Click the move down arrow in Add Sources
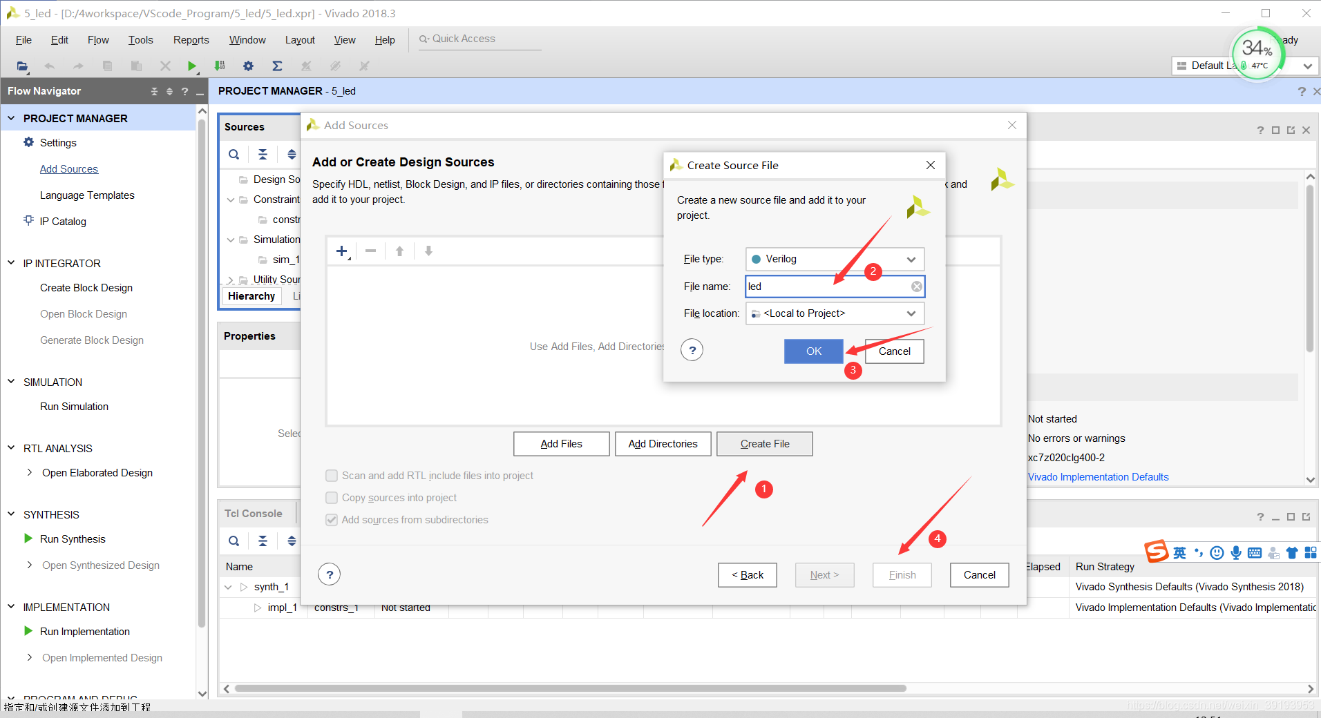The image size is (1321, 718). coord(428,251)
